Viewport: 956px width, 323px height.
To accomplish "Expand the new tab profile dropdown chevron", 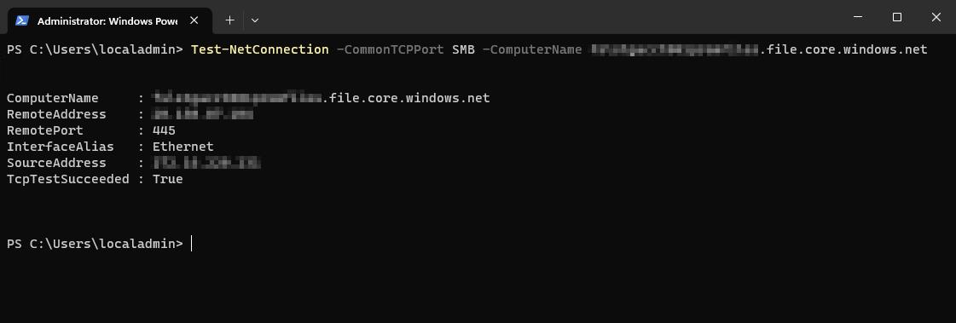I will click(x=255, y=20).
